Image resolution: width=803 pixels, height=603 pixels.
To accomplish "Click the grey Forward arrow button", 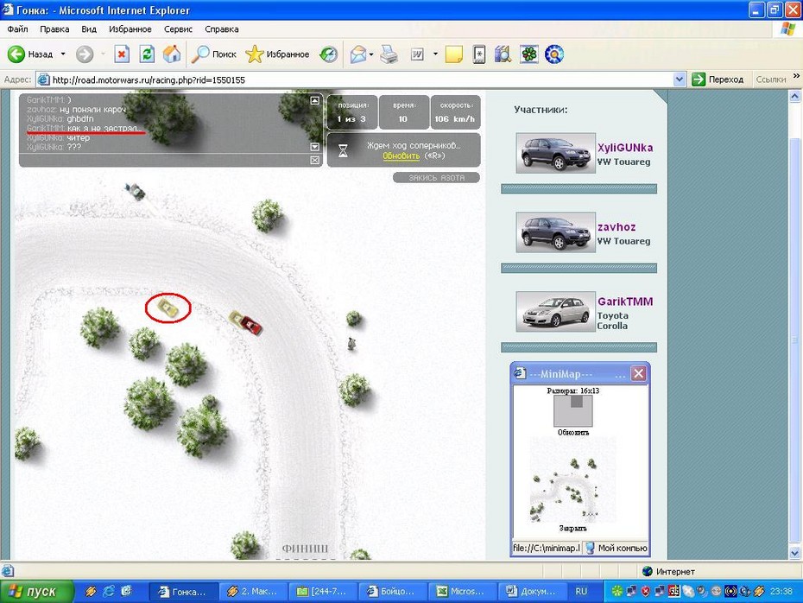I will [x=85, y=54].
